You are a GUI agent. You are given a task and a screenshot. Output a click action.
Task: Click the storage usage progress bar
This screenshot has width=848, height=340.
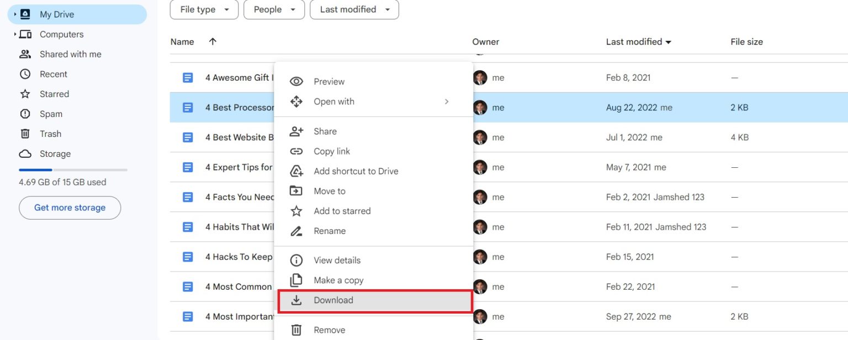[73, 170]
